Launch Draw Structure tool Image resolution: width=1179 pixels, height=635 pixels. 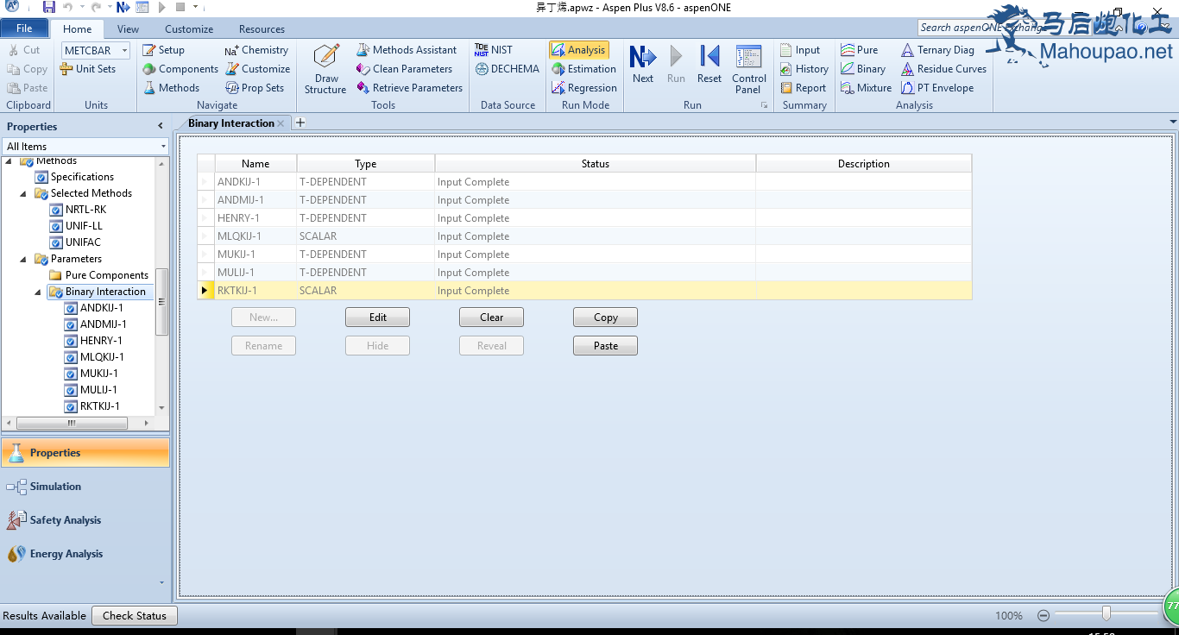pyautogui.click(x=325, y=69)
